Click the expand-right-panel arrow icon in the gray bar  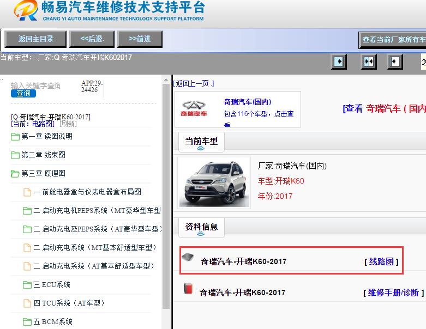click(x=394, y=62)
